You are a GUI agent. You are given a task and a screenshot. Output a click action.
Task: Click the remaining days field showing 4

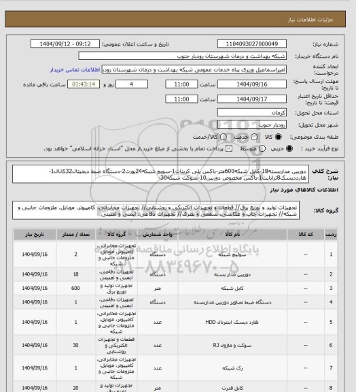[x=132, y=84]
